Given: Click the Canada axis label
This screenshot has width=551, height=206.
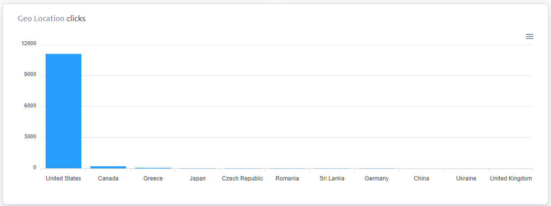Looking at the screenshot, I should click(108, 179).
